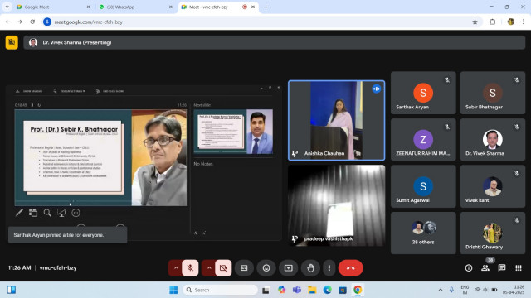Screen dimensions: 531x298
Task: Click Sumit Agarwal participant tile
Action: 423,186
